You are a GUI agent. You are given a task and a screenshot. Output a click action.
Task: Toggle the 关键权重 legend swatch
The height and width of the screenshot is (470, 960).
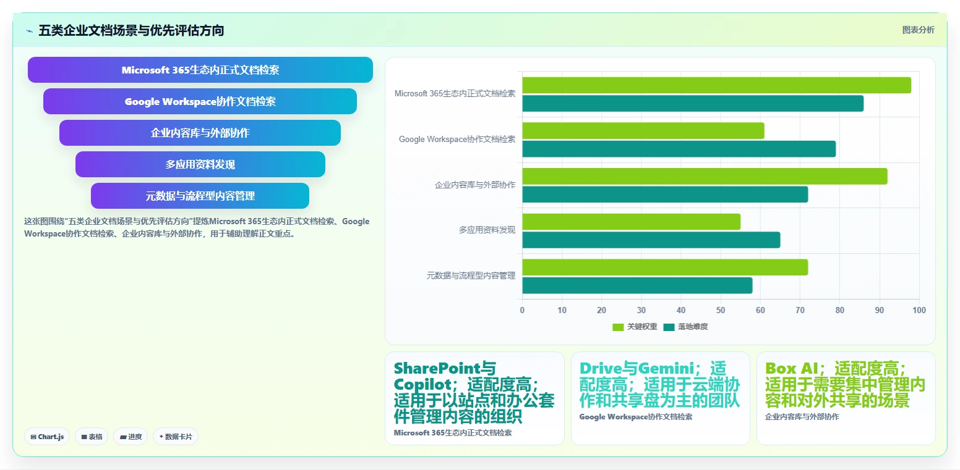coord(618,327)
